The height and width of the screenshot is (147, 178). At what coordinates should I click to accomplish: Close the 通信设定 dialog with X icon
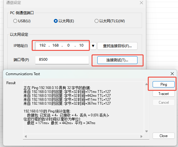141,3
